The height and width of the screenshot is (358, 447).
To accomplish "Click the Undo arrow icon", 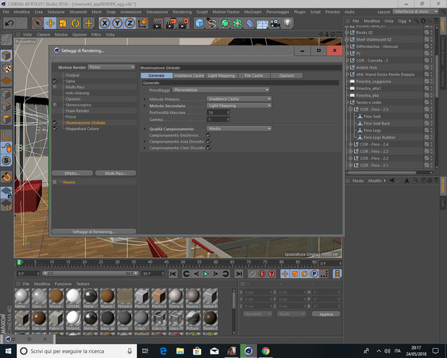I will click(9, 23).
